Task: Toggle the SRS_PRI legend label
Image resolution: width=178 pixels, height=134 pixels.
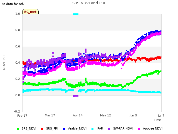Action: tap(52, 128)
